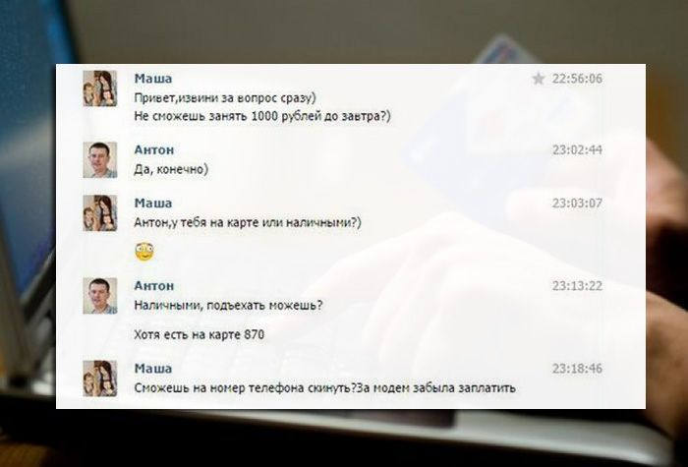Select the message about 1000 рублей до завтра
The width and height of the screenshot is (688, 467).
click(x=262, y=117)
